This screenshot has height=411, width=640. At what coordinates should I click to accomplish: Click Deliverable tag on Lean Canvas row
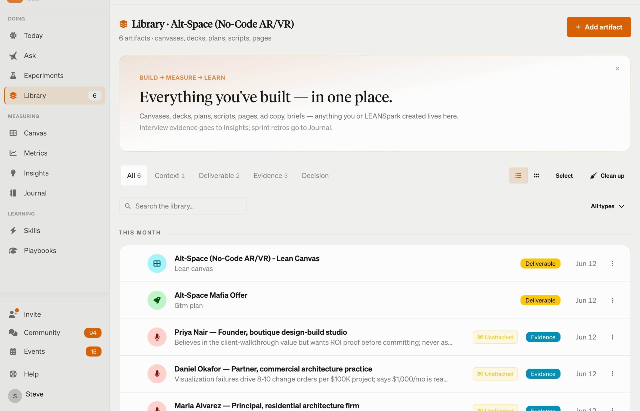540,263
